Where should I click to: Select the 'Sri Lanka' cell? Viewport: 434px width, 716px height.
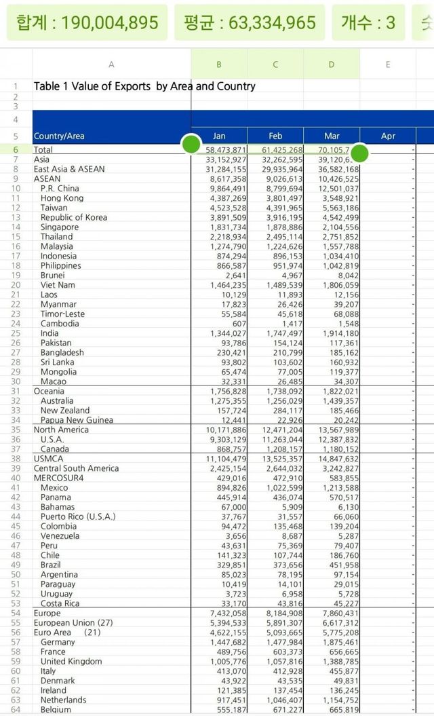tap(112, 362)
